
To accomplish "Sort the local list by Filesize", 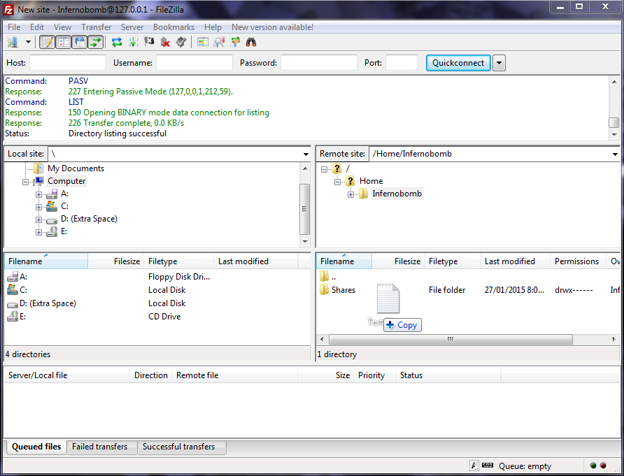I will [115, 261].
